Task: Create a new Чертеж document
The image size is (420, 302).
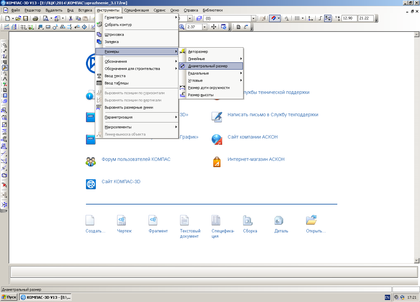Action: 124,224
